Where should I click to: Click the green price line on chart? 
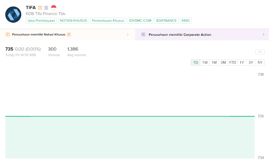point(130,116)
